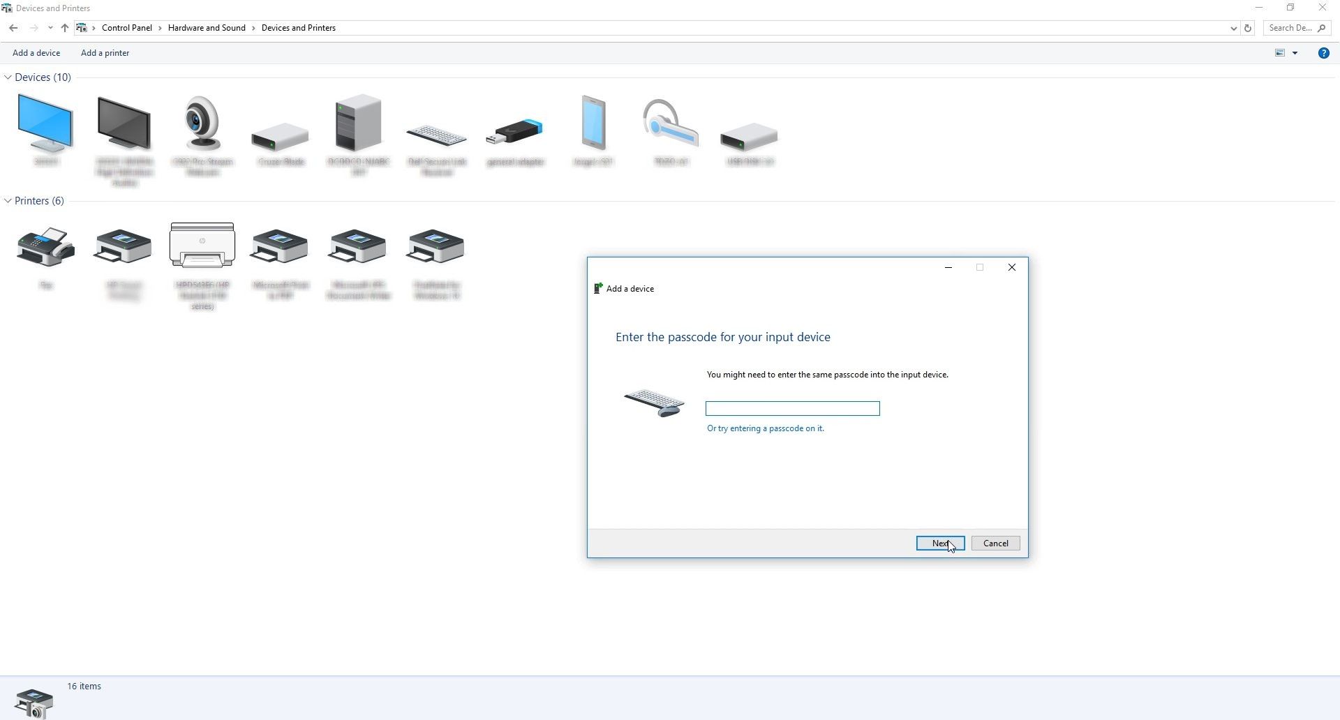Go back with the back arrow
The image size is (1340, 720).
[13, 28]
